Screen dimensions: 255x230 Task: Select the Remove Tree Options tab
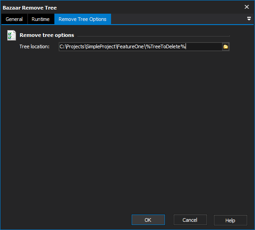pyautogui.click(x=83, y=19)
